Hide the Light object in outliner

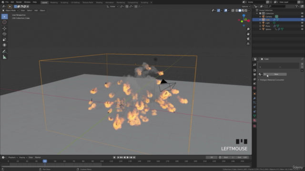[302, 23]
